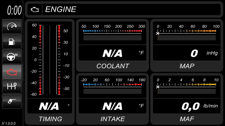The height and width of the screenshot is (126, 225).
Task: Select the steering wheel driving page
Action: pos(12,56)
